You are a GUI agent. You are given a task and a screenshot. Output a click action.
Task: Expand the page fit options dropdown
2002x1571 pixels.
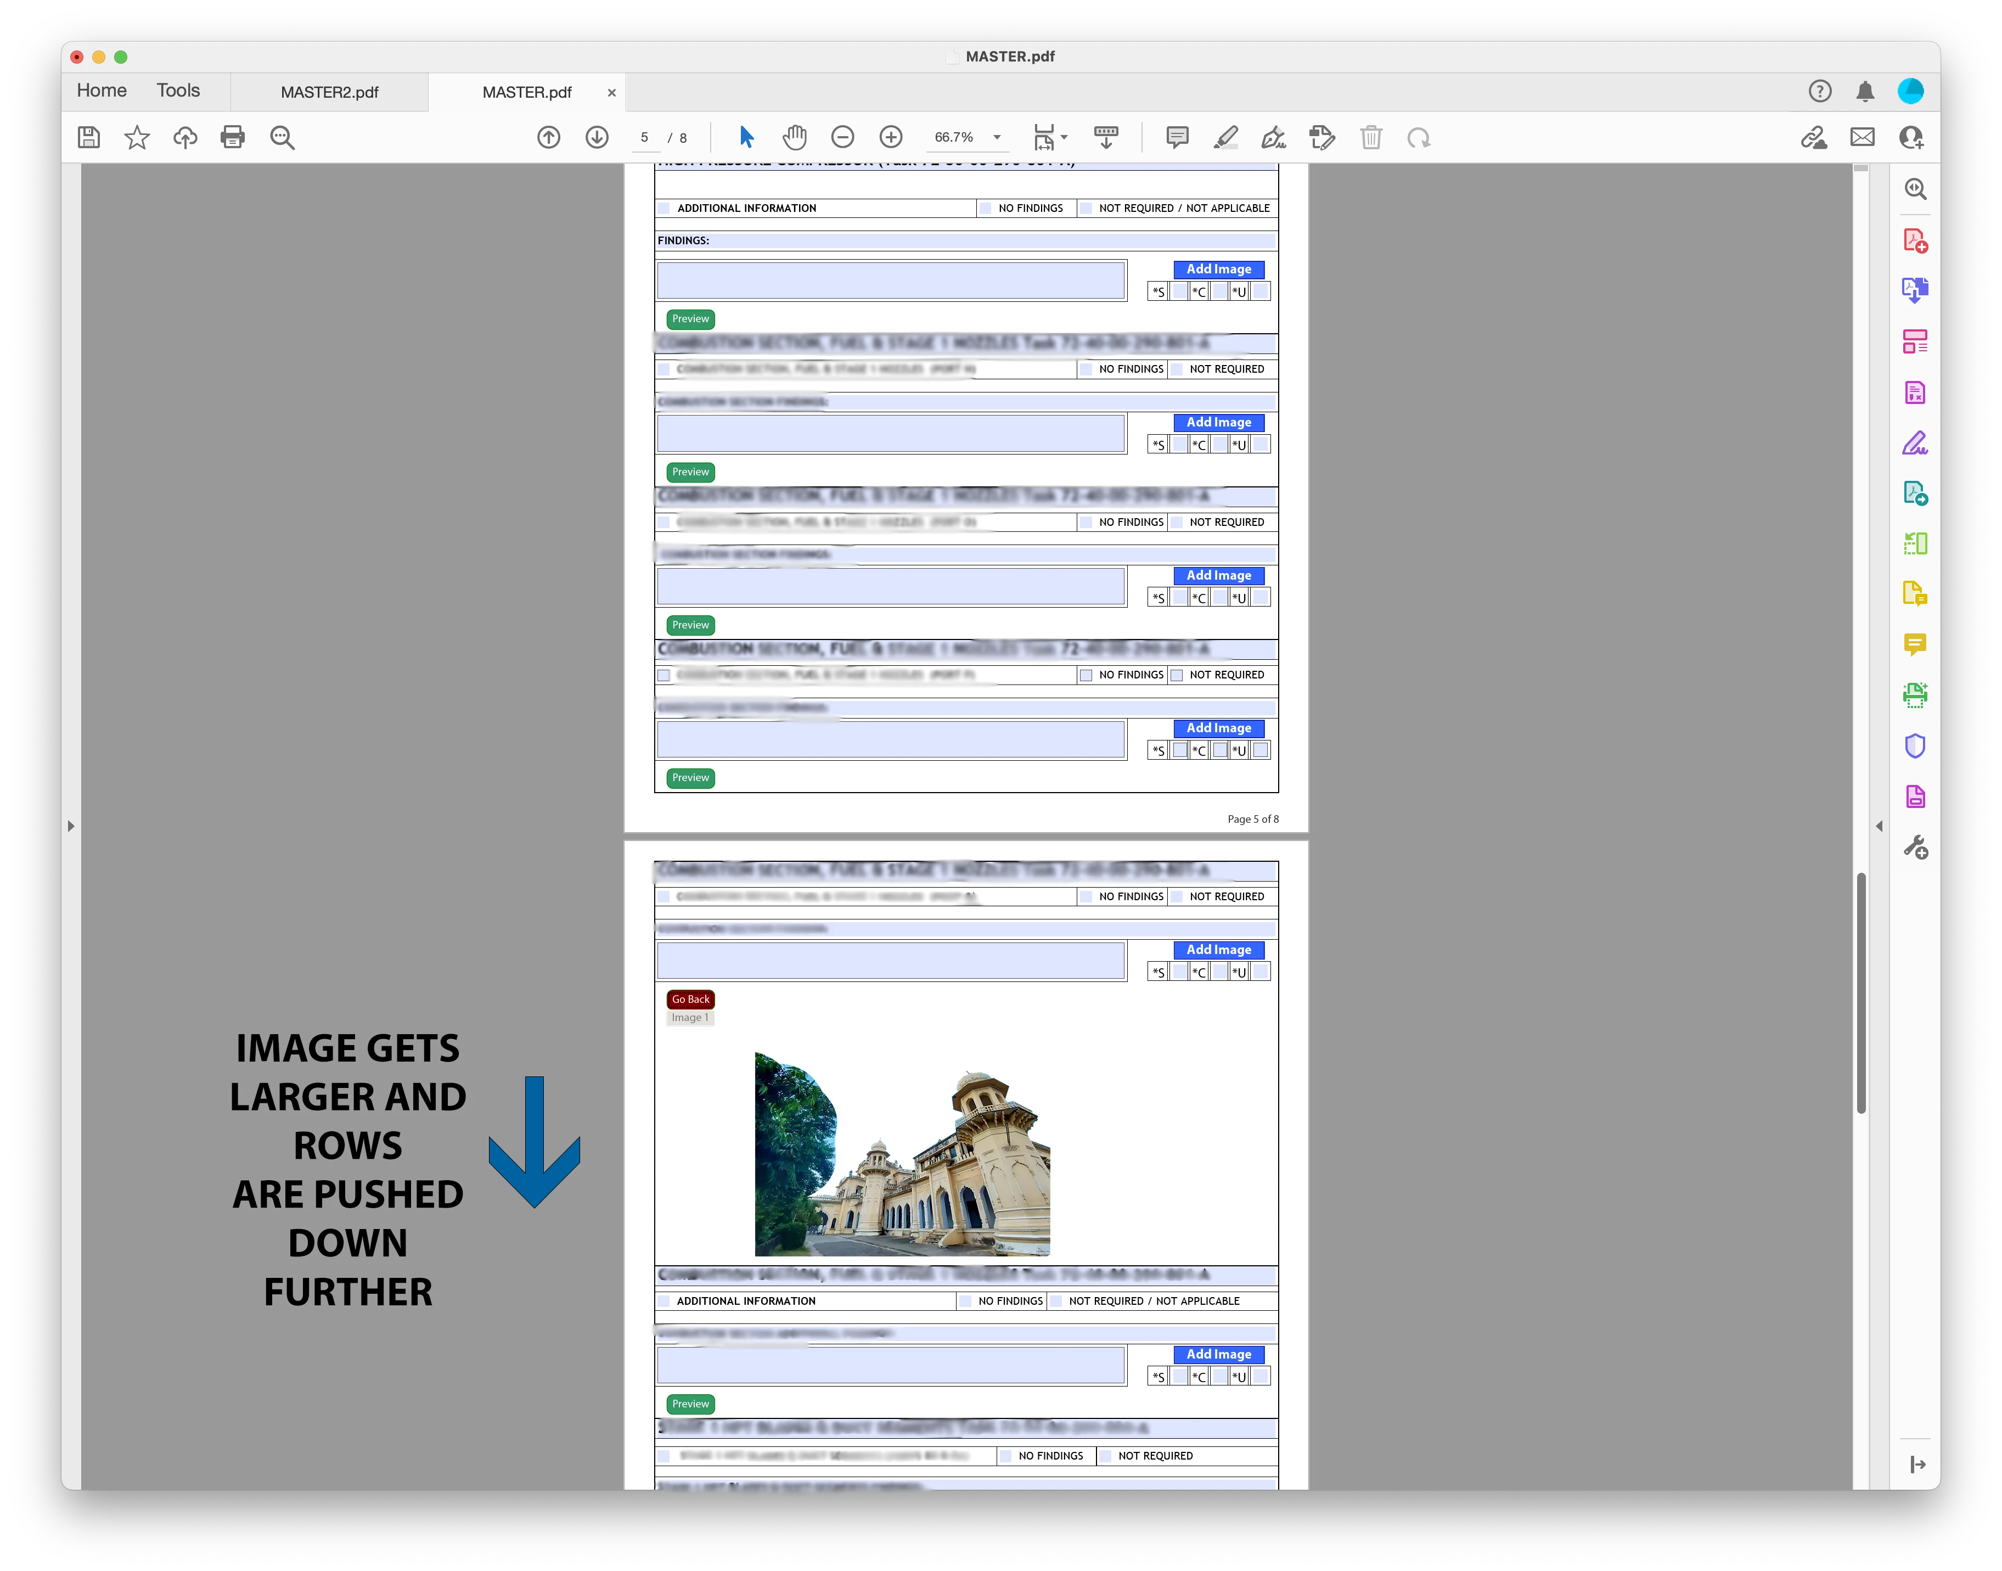[1064, 138]
